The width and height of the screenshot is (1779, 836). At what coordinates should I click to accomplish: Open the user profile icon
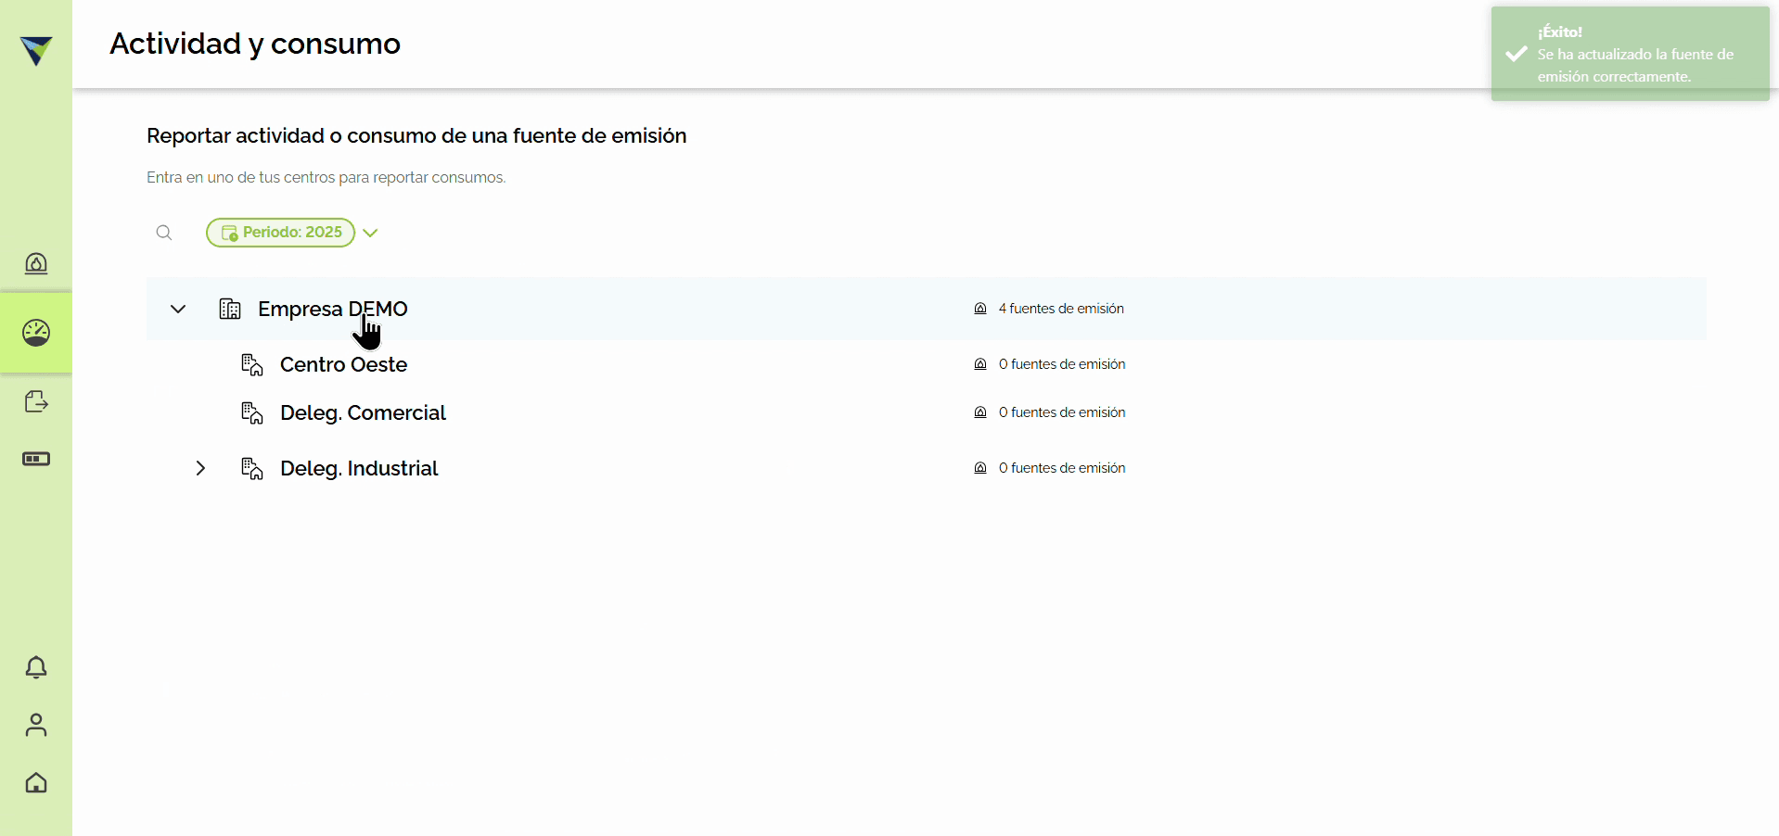click(x=36, y=725)
